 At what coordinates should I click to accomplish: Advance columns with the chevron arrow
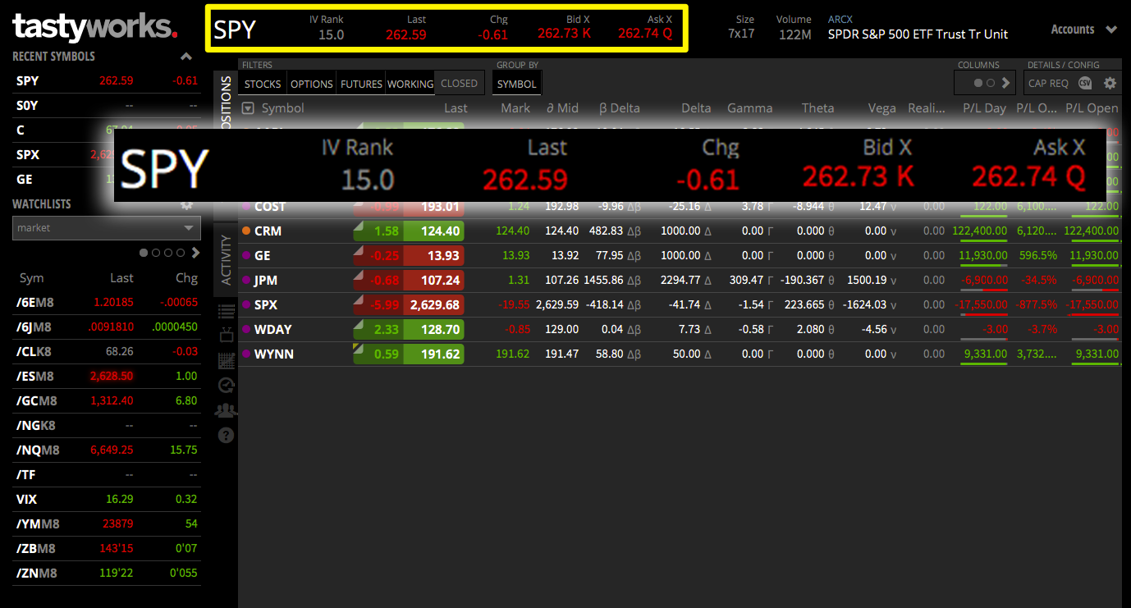click(1006, 82)
